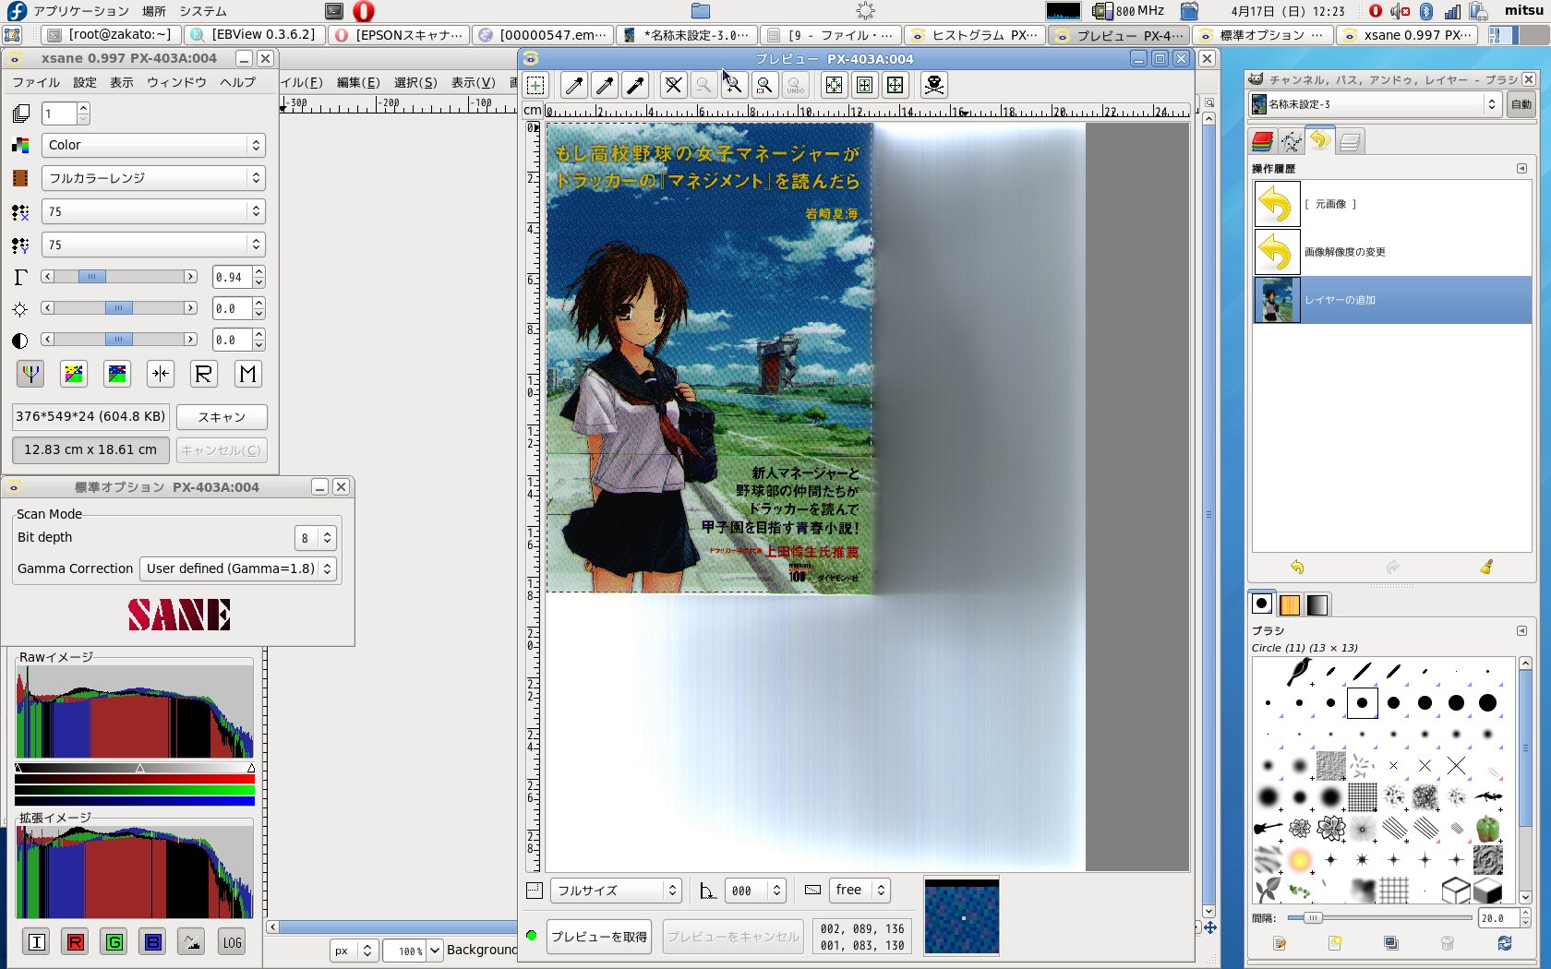
Task: Open the Gamma Correction dropdown
Action: click(238, 568)
